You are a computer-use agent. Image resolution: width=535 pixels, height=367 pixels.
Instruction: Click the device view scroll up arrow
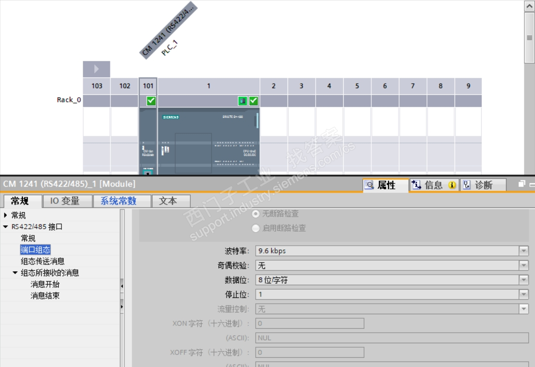[530, 6]
